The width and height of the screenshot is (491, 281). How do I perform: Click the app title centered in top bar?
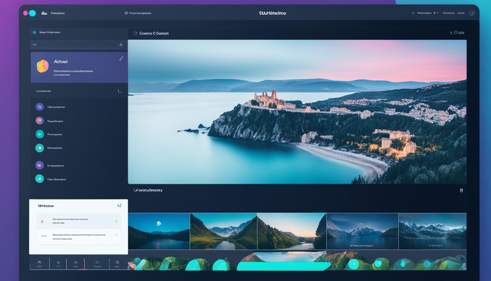pyautogui.click(x=273, y=13)
